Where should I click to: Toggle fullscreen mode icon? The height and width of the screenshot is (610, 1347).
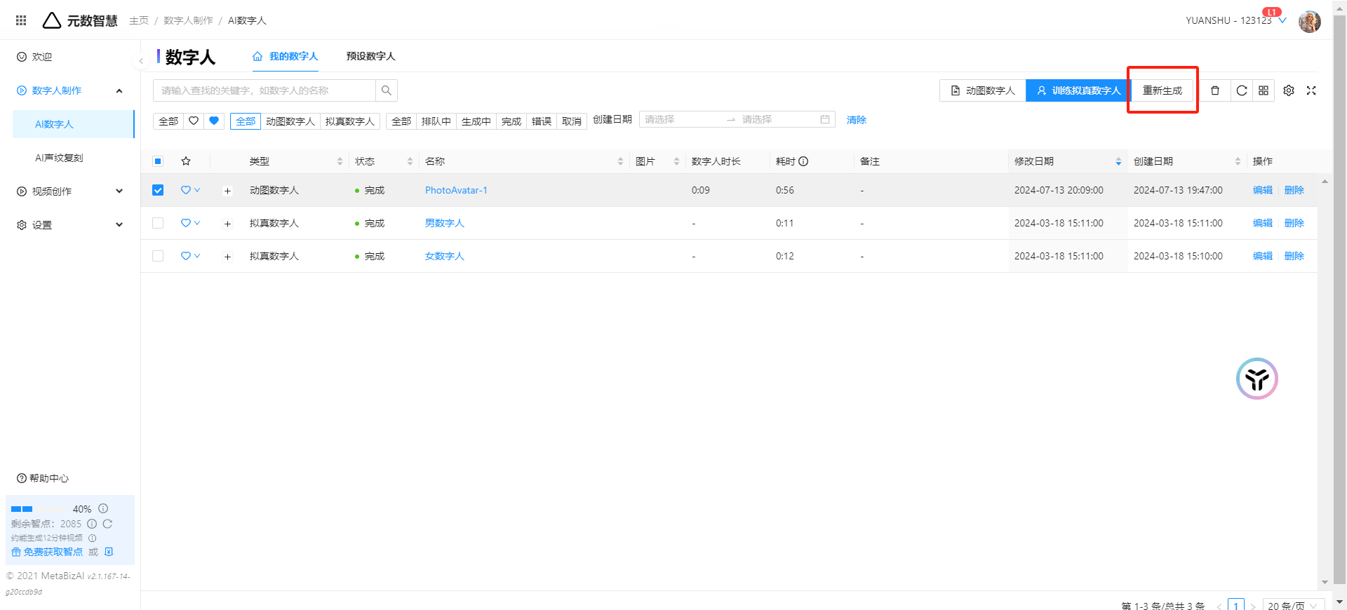pyautogui.click(x=1311, y=90)
